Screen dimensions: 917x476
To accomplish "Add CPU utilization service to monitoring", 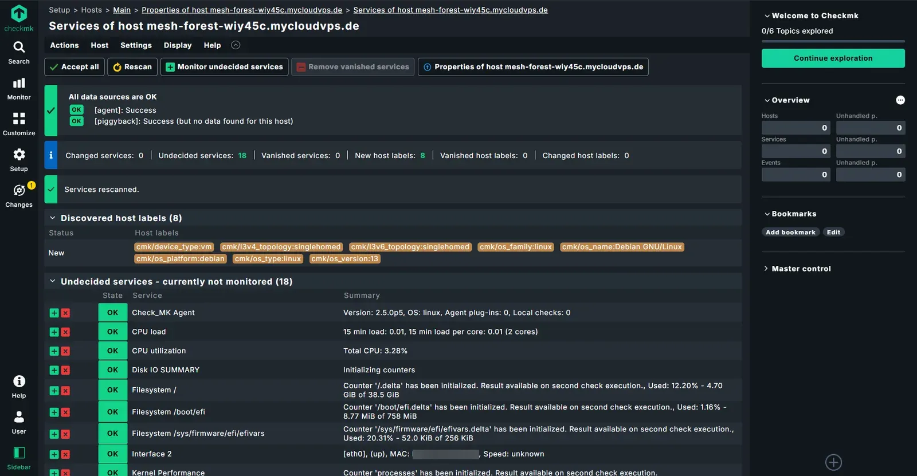I will click(54, 351).
